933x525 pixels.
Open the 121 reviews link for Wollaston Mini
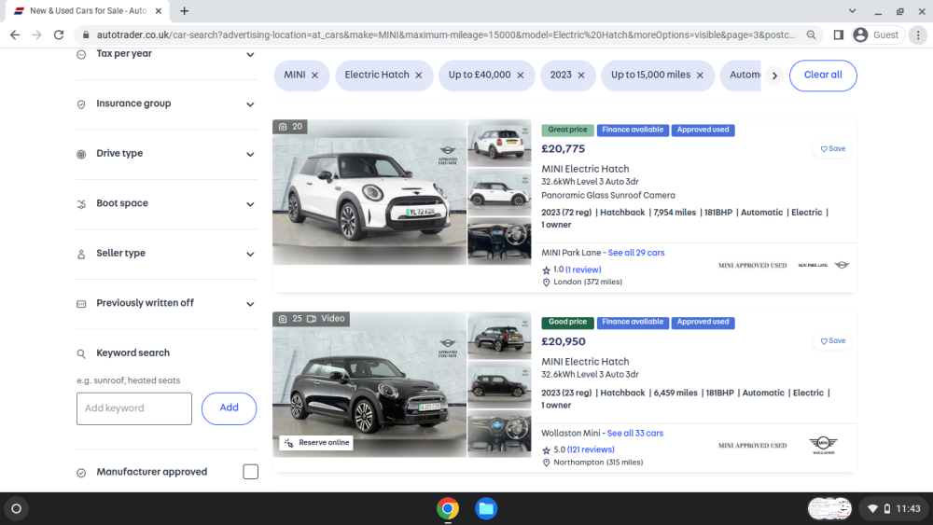pos(591,450)
